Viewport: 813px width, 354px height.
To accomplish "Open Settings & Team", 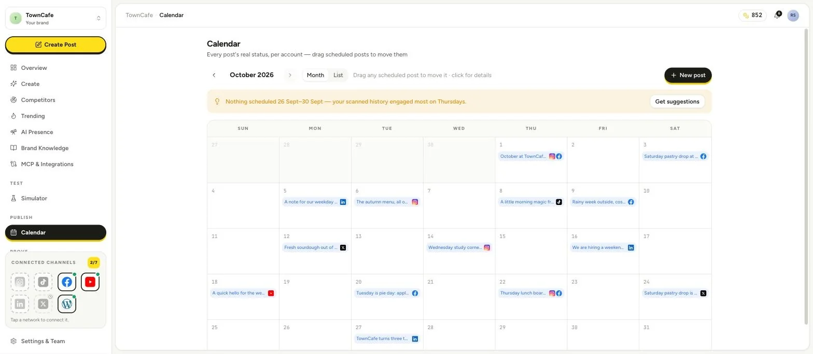I will pyautogui.click(x=43, y=341).
